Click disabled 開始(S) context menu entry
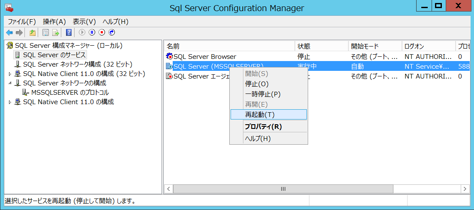The image size is (474, 210). [269, 74]
